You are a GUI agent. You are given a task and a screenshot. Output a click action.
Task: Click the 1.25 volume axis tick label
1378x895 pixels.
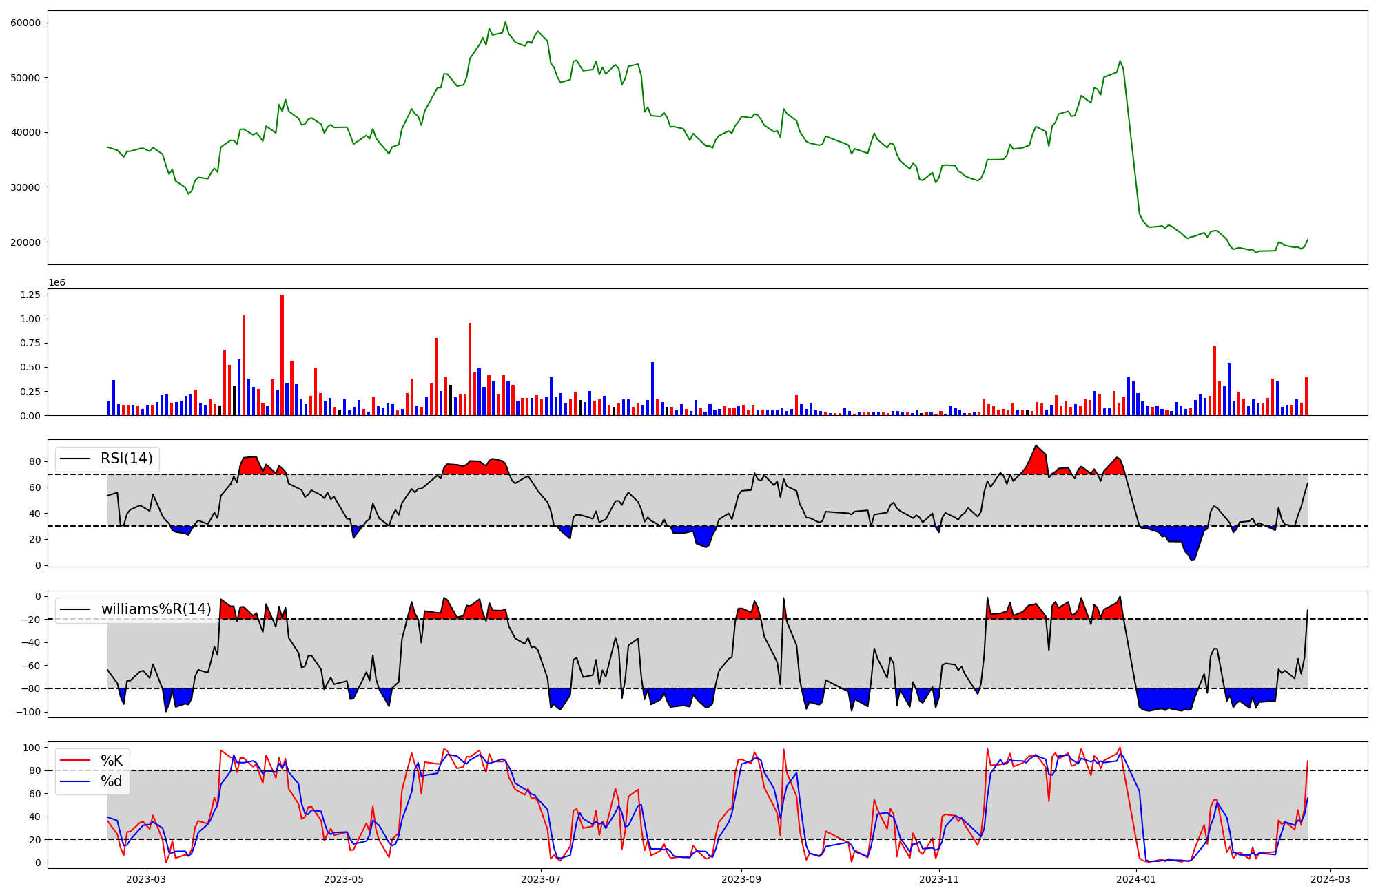pos(30,295)
